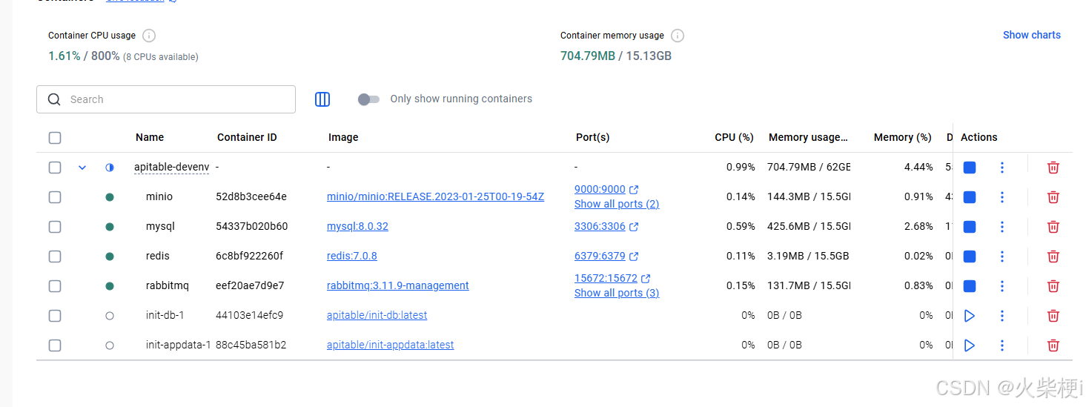Open the apitable/init-db:latest image link
This screenshot has height=407, width=1086.
pos(377,315)
